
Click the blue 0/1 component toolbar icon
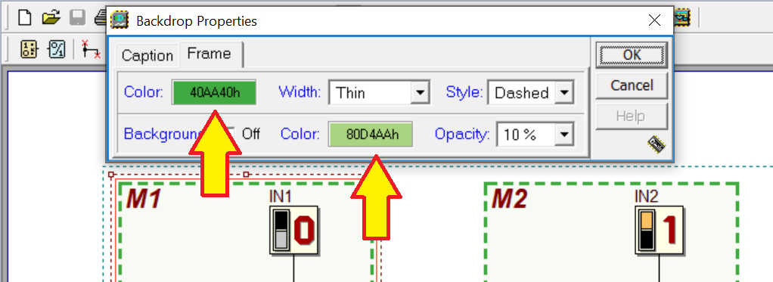point(57,49)
